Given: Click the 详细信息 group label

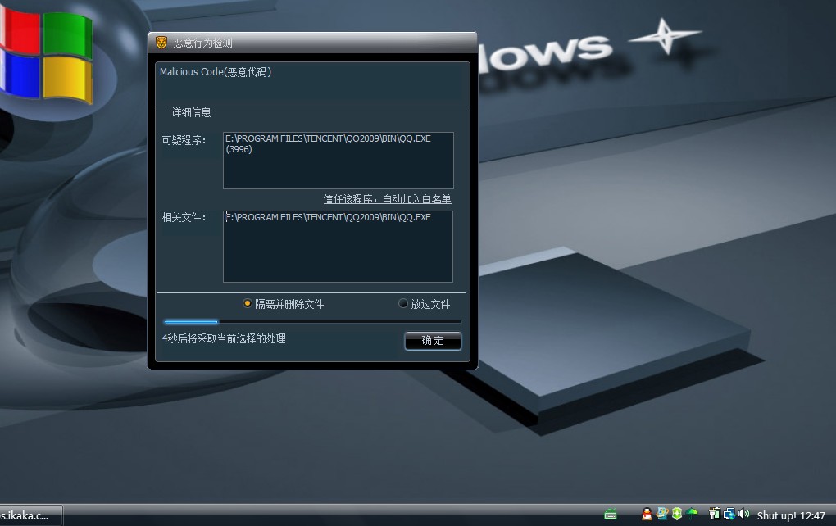Looking at the screenshot, I should click(192, 112).
